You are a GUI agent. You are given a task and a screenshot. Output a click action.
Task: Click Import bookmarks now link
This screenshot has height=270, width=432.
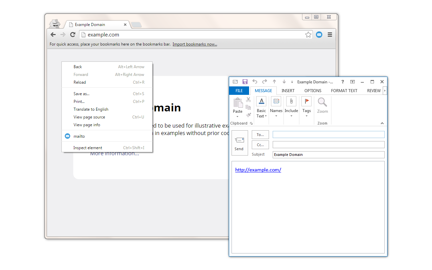point(195,44)
